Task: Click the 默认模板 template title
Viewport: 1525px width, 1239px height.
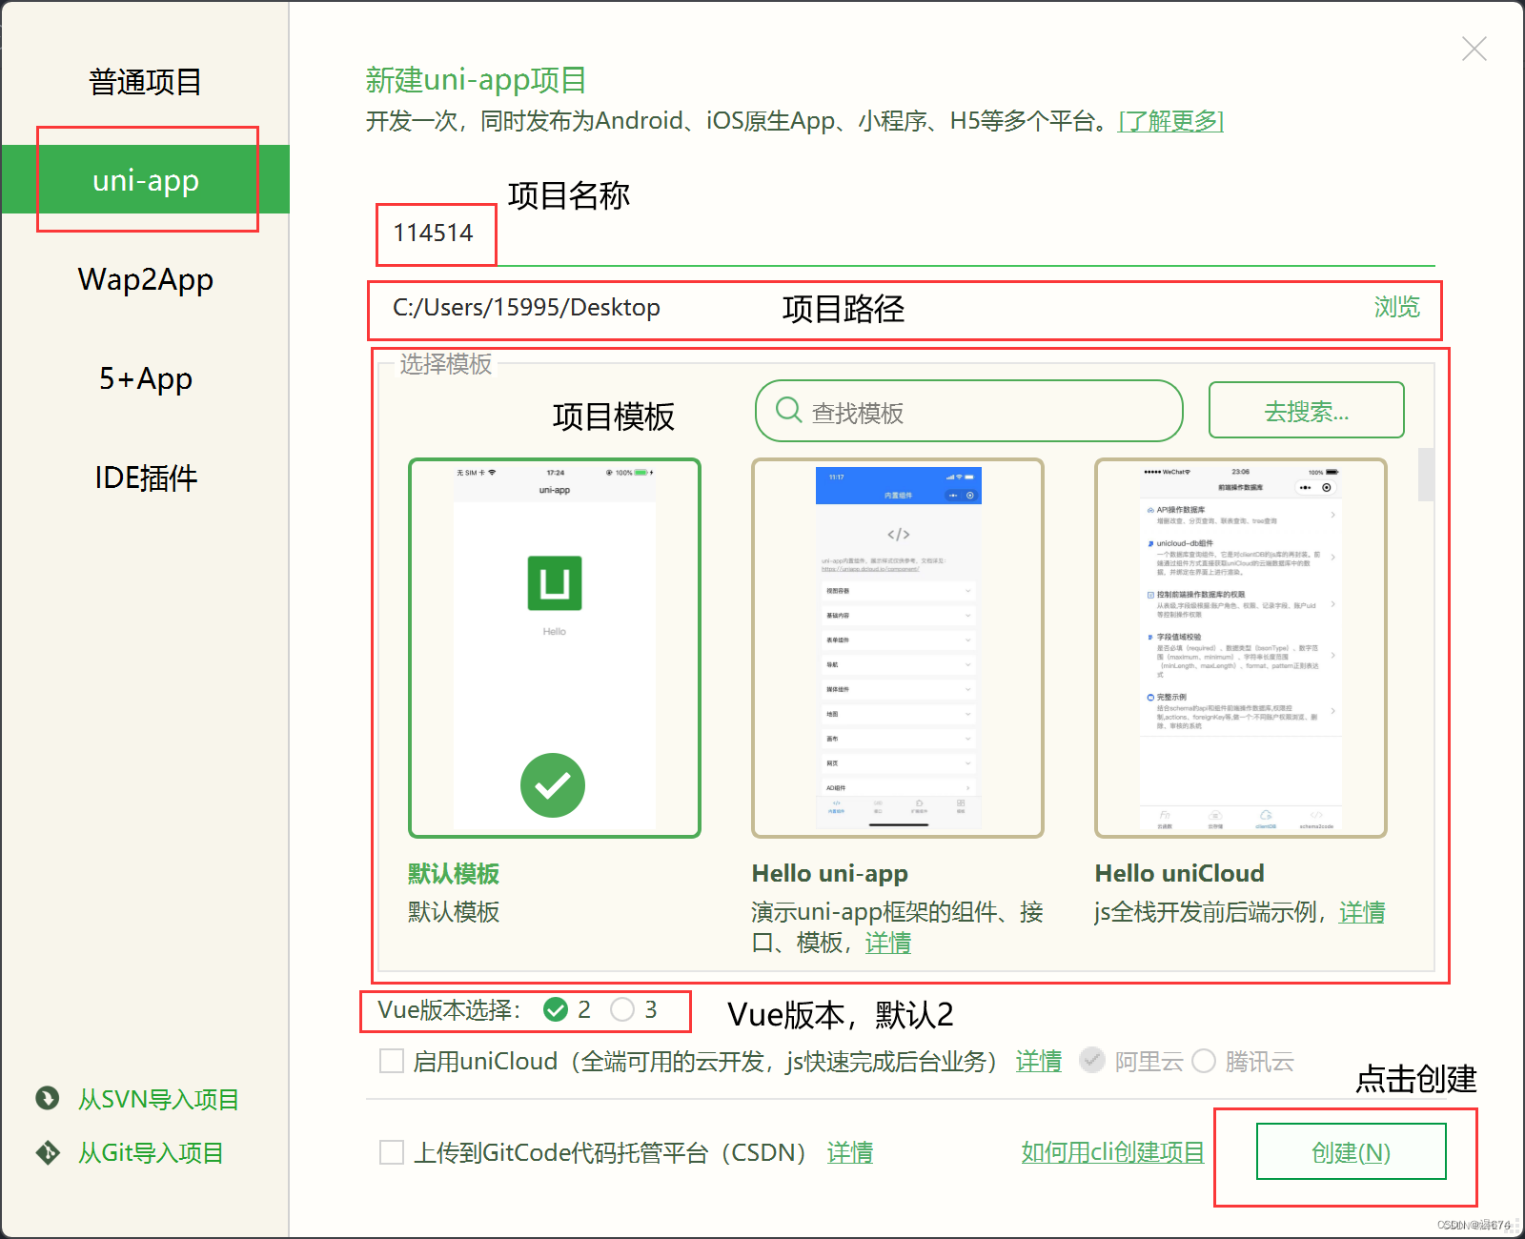Action: tap(454, 873)
